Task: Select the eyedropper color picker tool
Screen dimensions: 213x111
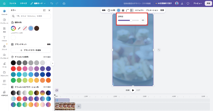Action: click(19, 28)
